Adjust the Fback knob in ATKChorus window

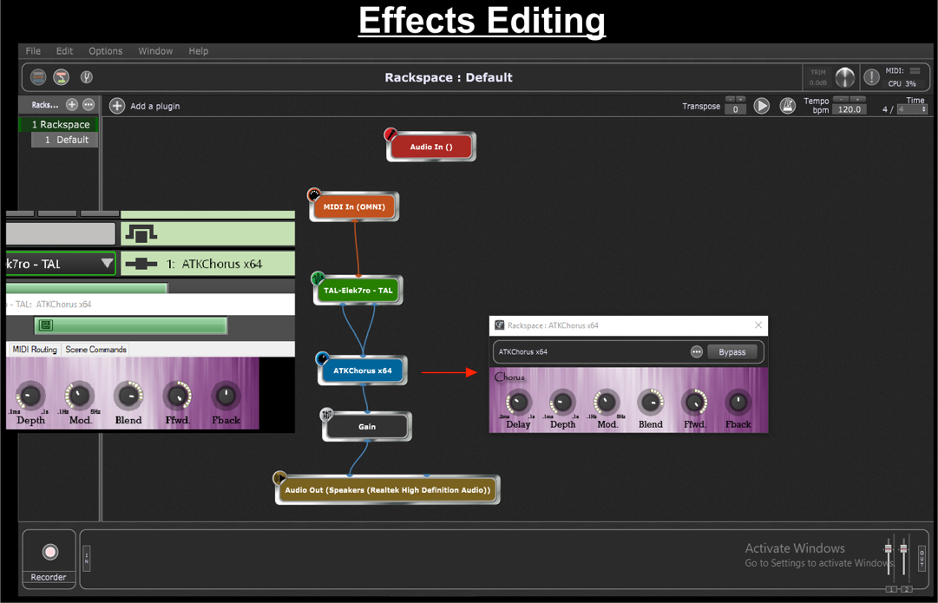click(738, 403)
